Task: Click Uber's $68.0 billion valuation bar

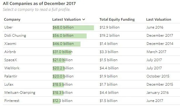Action: 73,28
